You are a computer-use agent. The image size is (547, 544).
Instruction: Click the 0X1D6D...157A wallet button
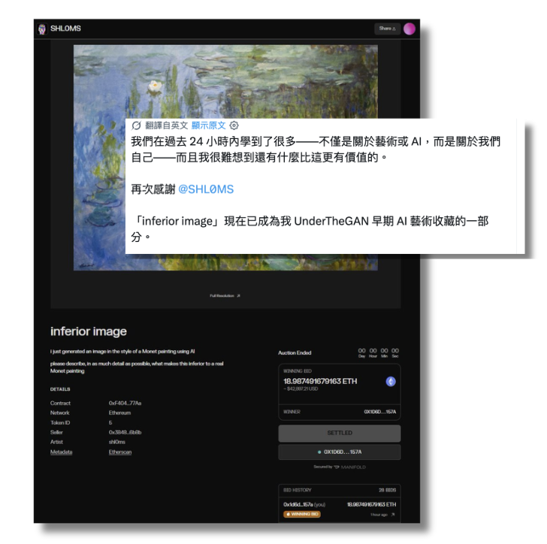tap(340, 452)
